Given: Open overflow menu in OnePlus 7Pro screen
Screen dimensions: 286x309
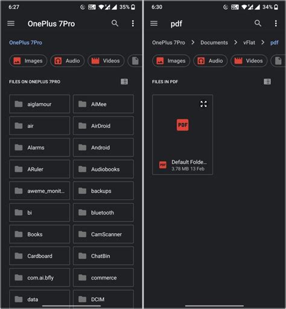Looking at the screenshot, I should pyautogui.click(x=133, y=23).
